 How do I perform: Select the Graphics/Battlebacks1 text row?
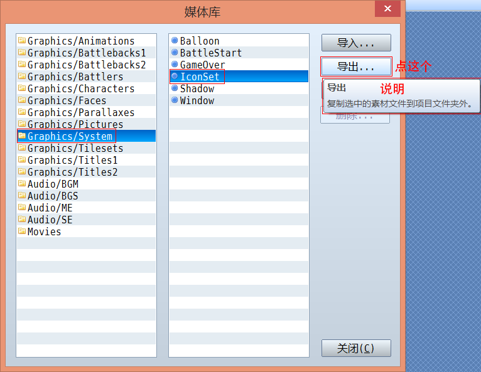coord(87,53)
